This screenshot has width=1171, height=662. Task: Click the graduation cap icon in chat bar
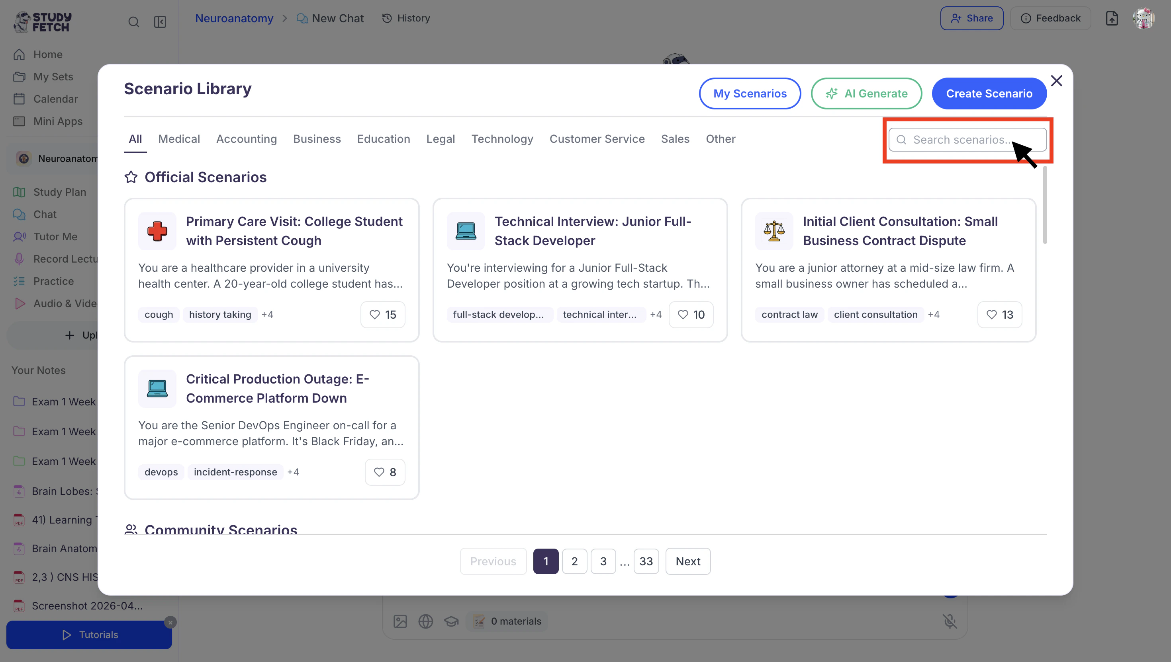point(451,621)
